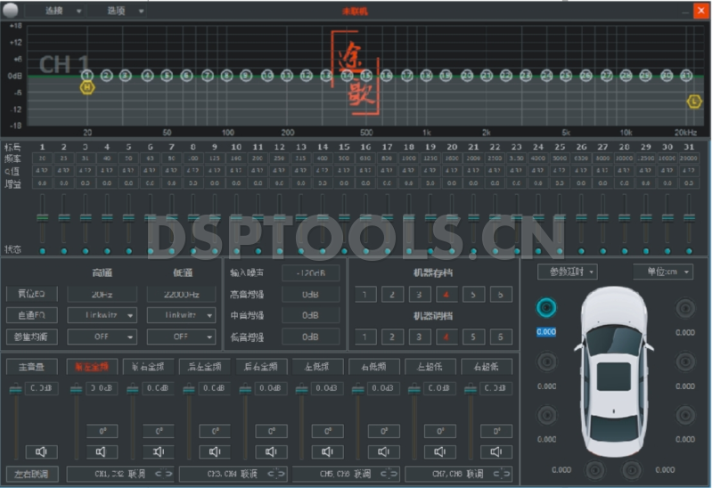Mute the 左低频 channel speaker icon

coord(327,451)
